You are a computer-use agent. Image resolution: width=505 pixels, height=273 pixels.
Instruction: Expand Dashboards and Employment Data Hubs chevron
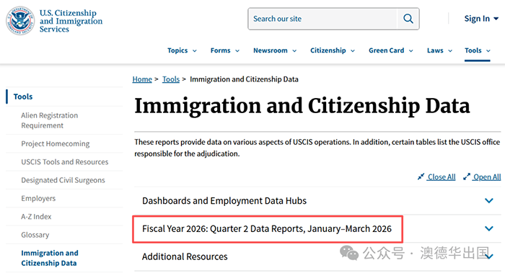[489, 201]
